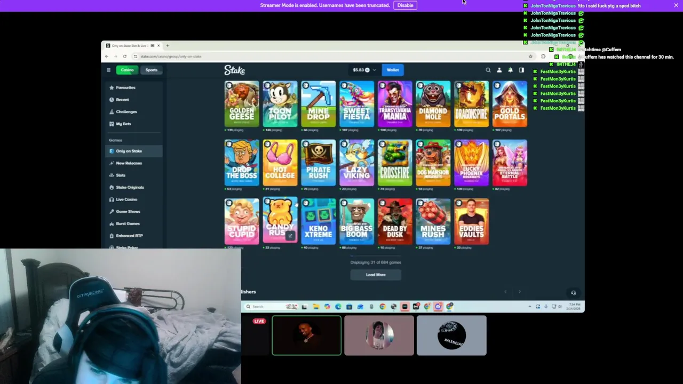Open Game Shows category

[x=134, y=212]
